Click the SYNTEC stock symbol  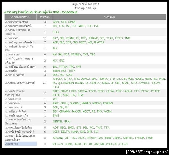pyautogui.click(x=144, y=83)
